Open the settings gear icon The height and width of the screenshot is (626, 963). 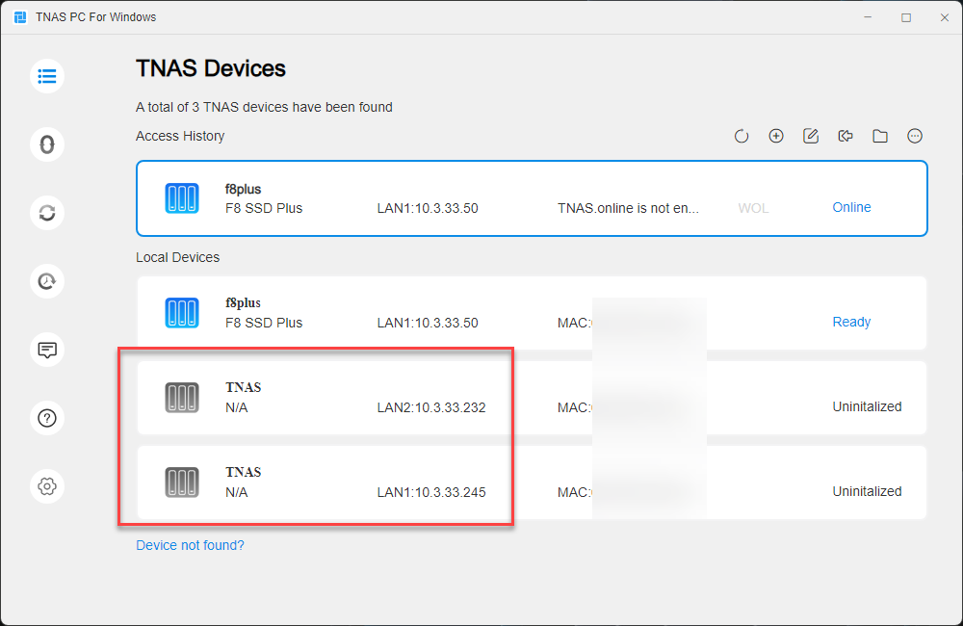point(47,486)
